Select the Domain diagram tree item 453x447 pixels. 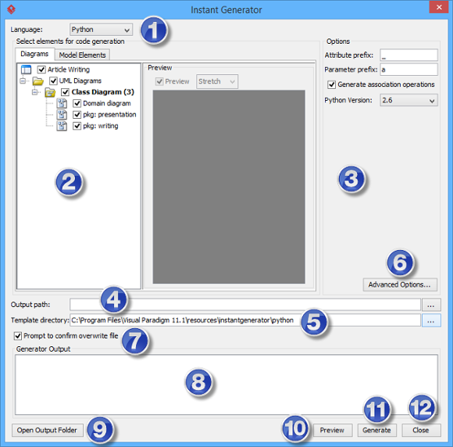(x=107, y=103)
